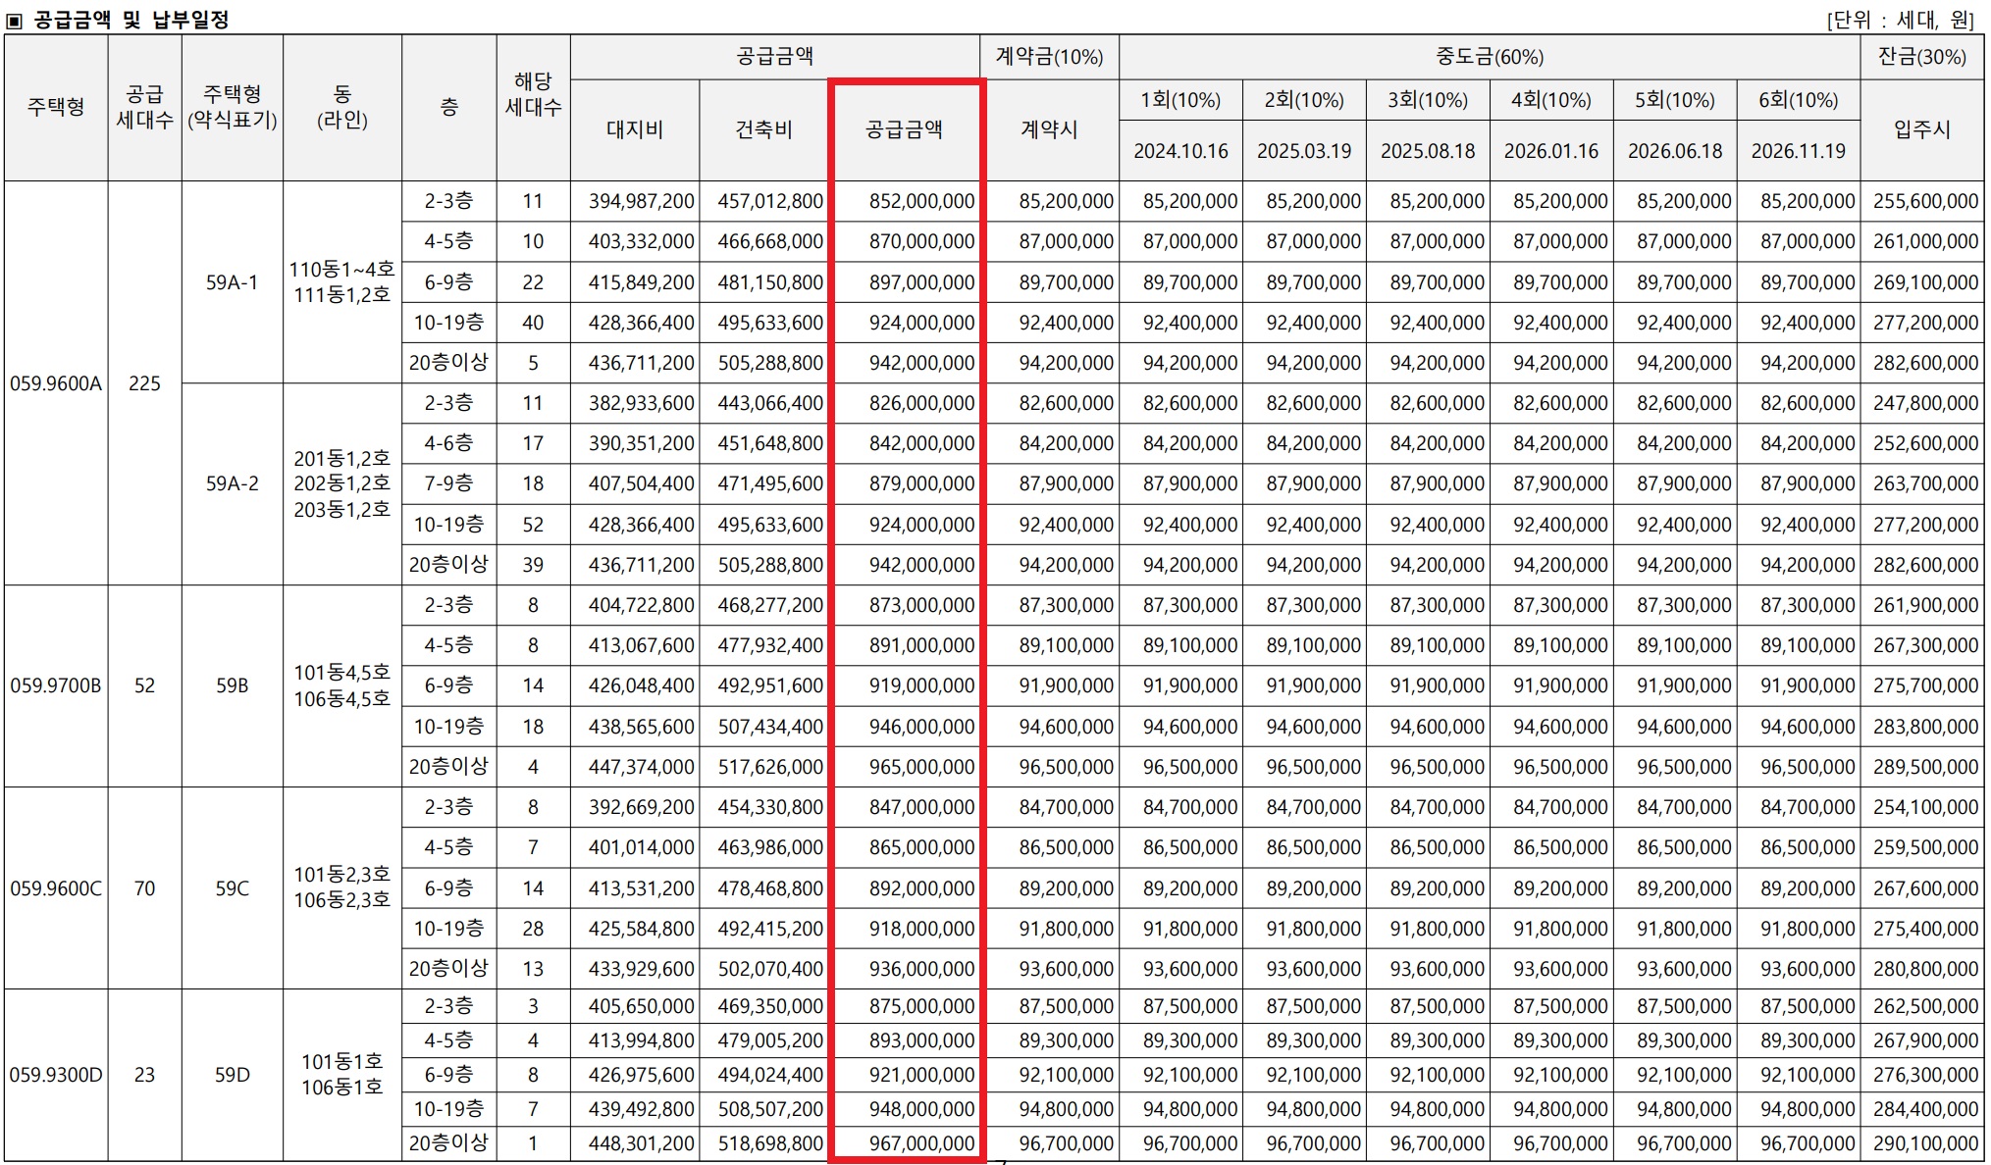This screenshot has height=1165, width=1991.
Task: Select the 59A-2 type label cell
Action: point(232,483)
